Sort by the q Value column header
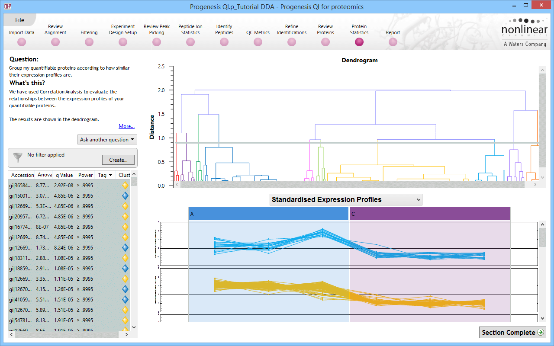 [64, 175]
